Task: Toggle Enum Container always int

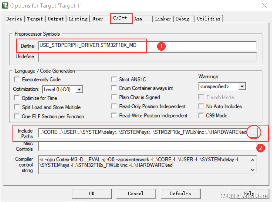Action: [x=114, y=88]
